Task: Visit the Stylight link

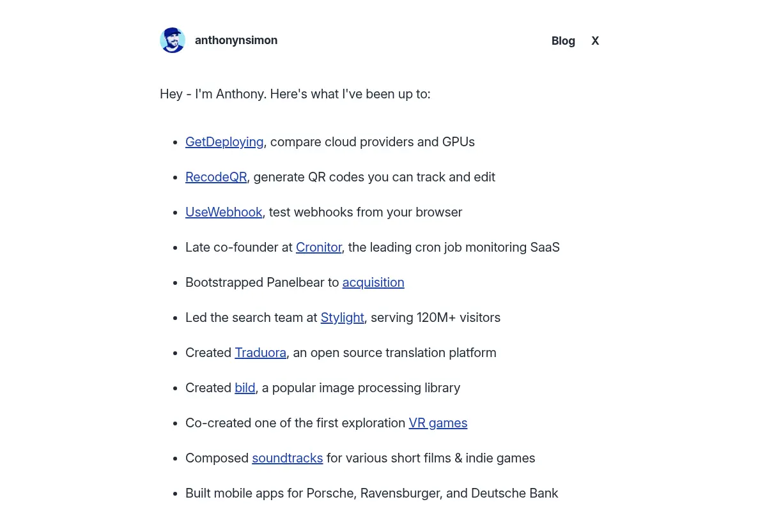Action: click(343, 317)
